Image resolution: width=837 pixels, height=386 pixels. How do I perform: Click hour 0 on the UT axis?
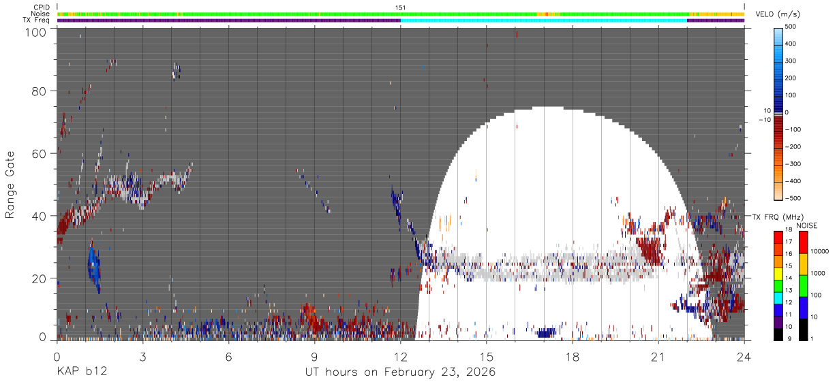57,356
